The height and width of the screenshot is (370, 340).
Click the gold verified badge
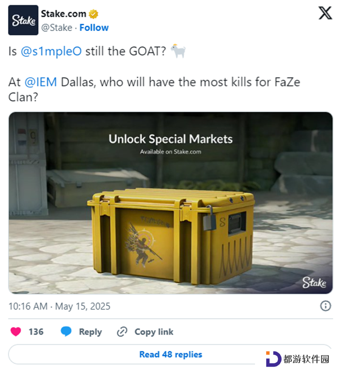click(93, 14)
